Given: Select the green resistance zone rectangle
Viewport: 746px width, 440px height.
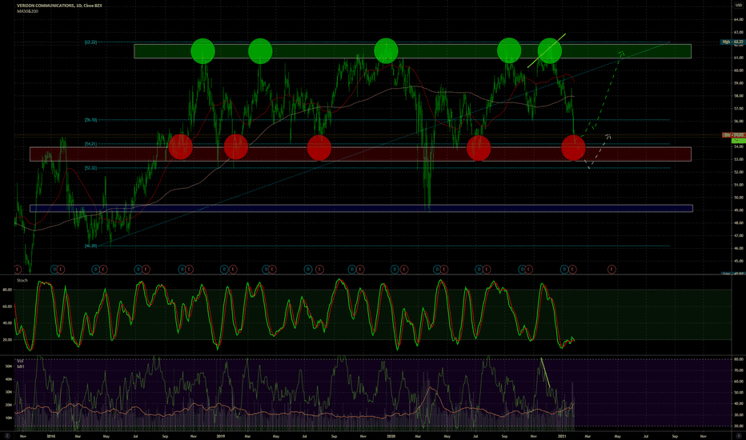Looking at the screenshot, I should click(x=412, y=51).
